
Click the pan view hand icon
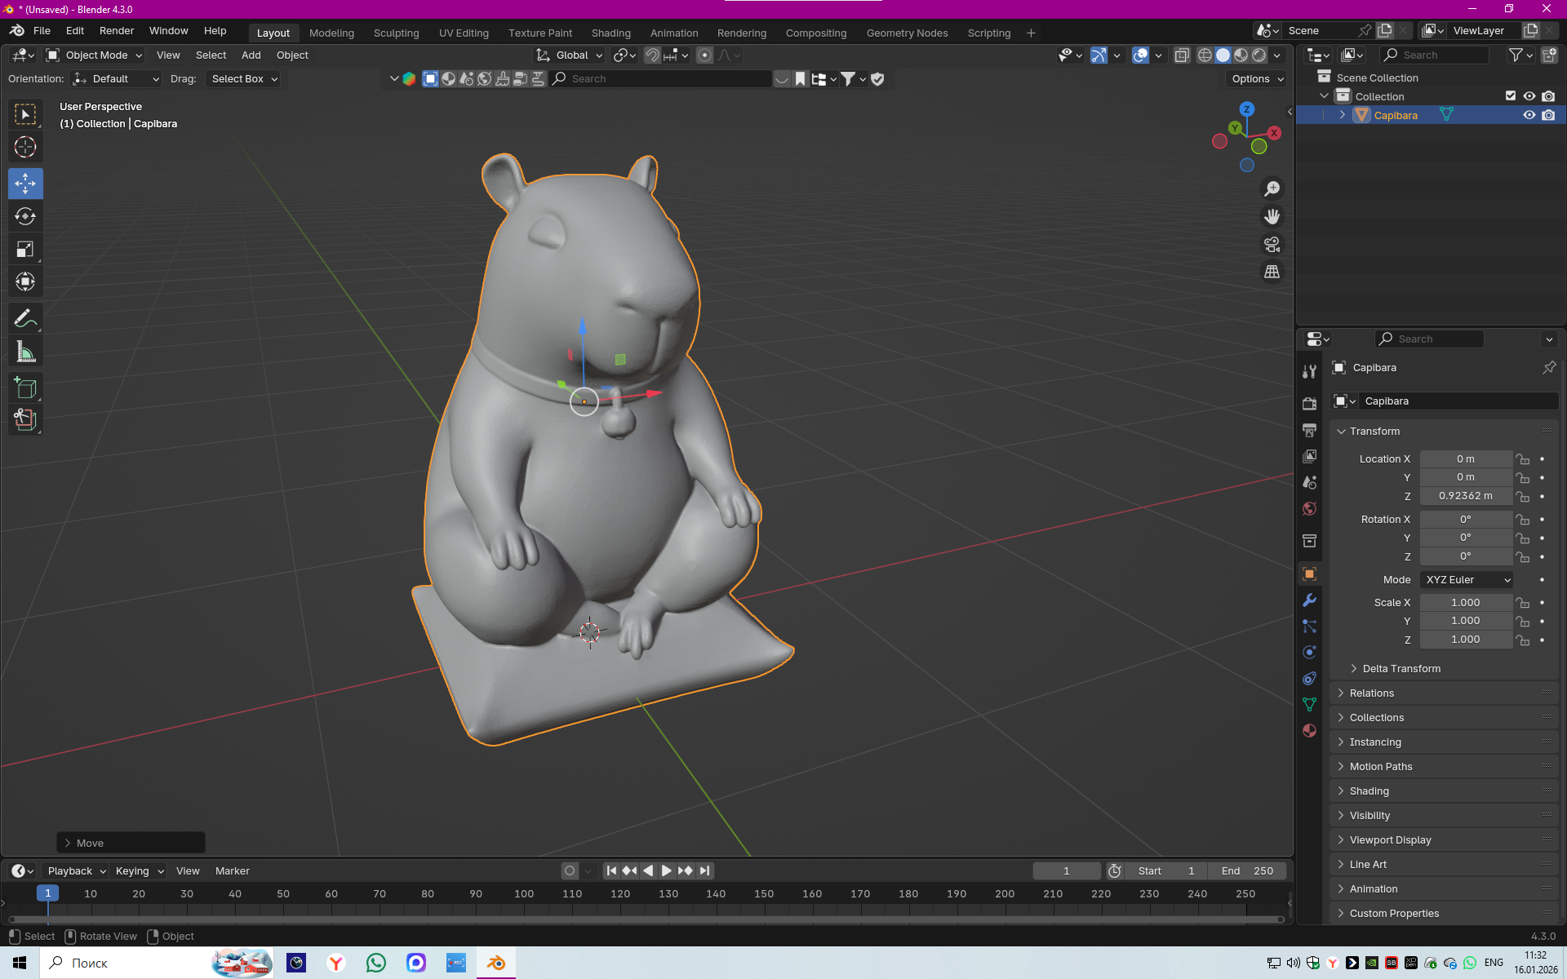click(1272, 216)
